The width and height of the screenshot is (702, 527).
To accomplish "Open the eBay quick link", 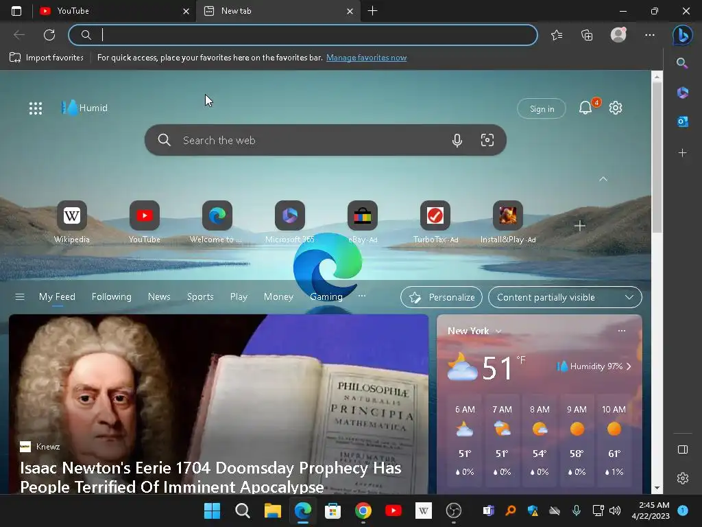I will tap(362, 222).
